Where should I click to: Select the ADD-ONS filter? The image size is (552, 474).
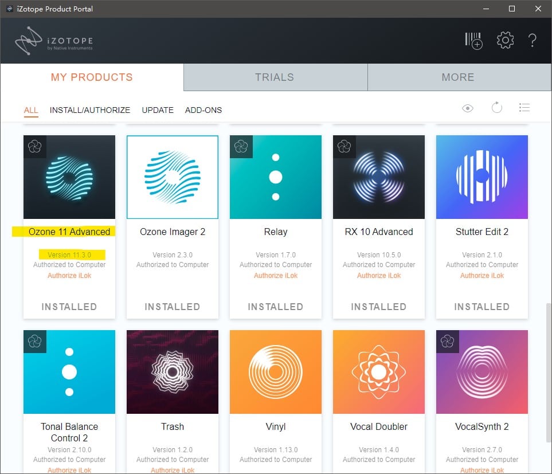tap(203, 110)
